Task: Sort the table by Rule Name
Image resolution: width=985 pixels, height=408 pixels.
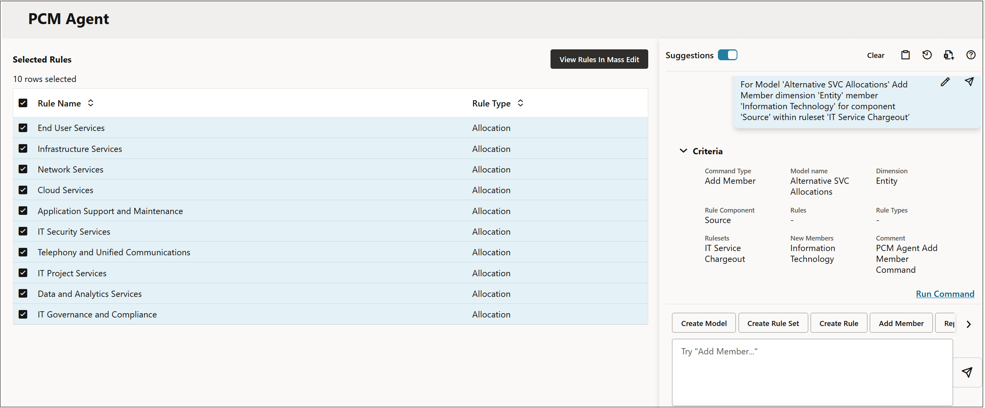Action: [90, 103]
